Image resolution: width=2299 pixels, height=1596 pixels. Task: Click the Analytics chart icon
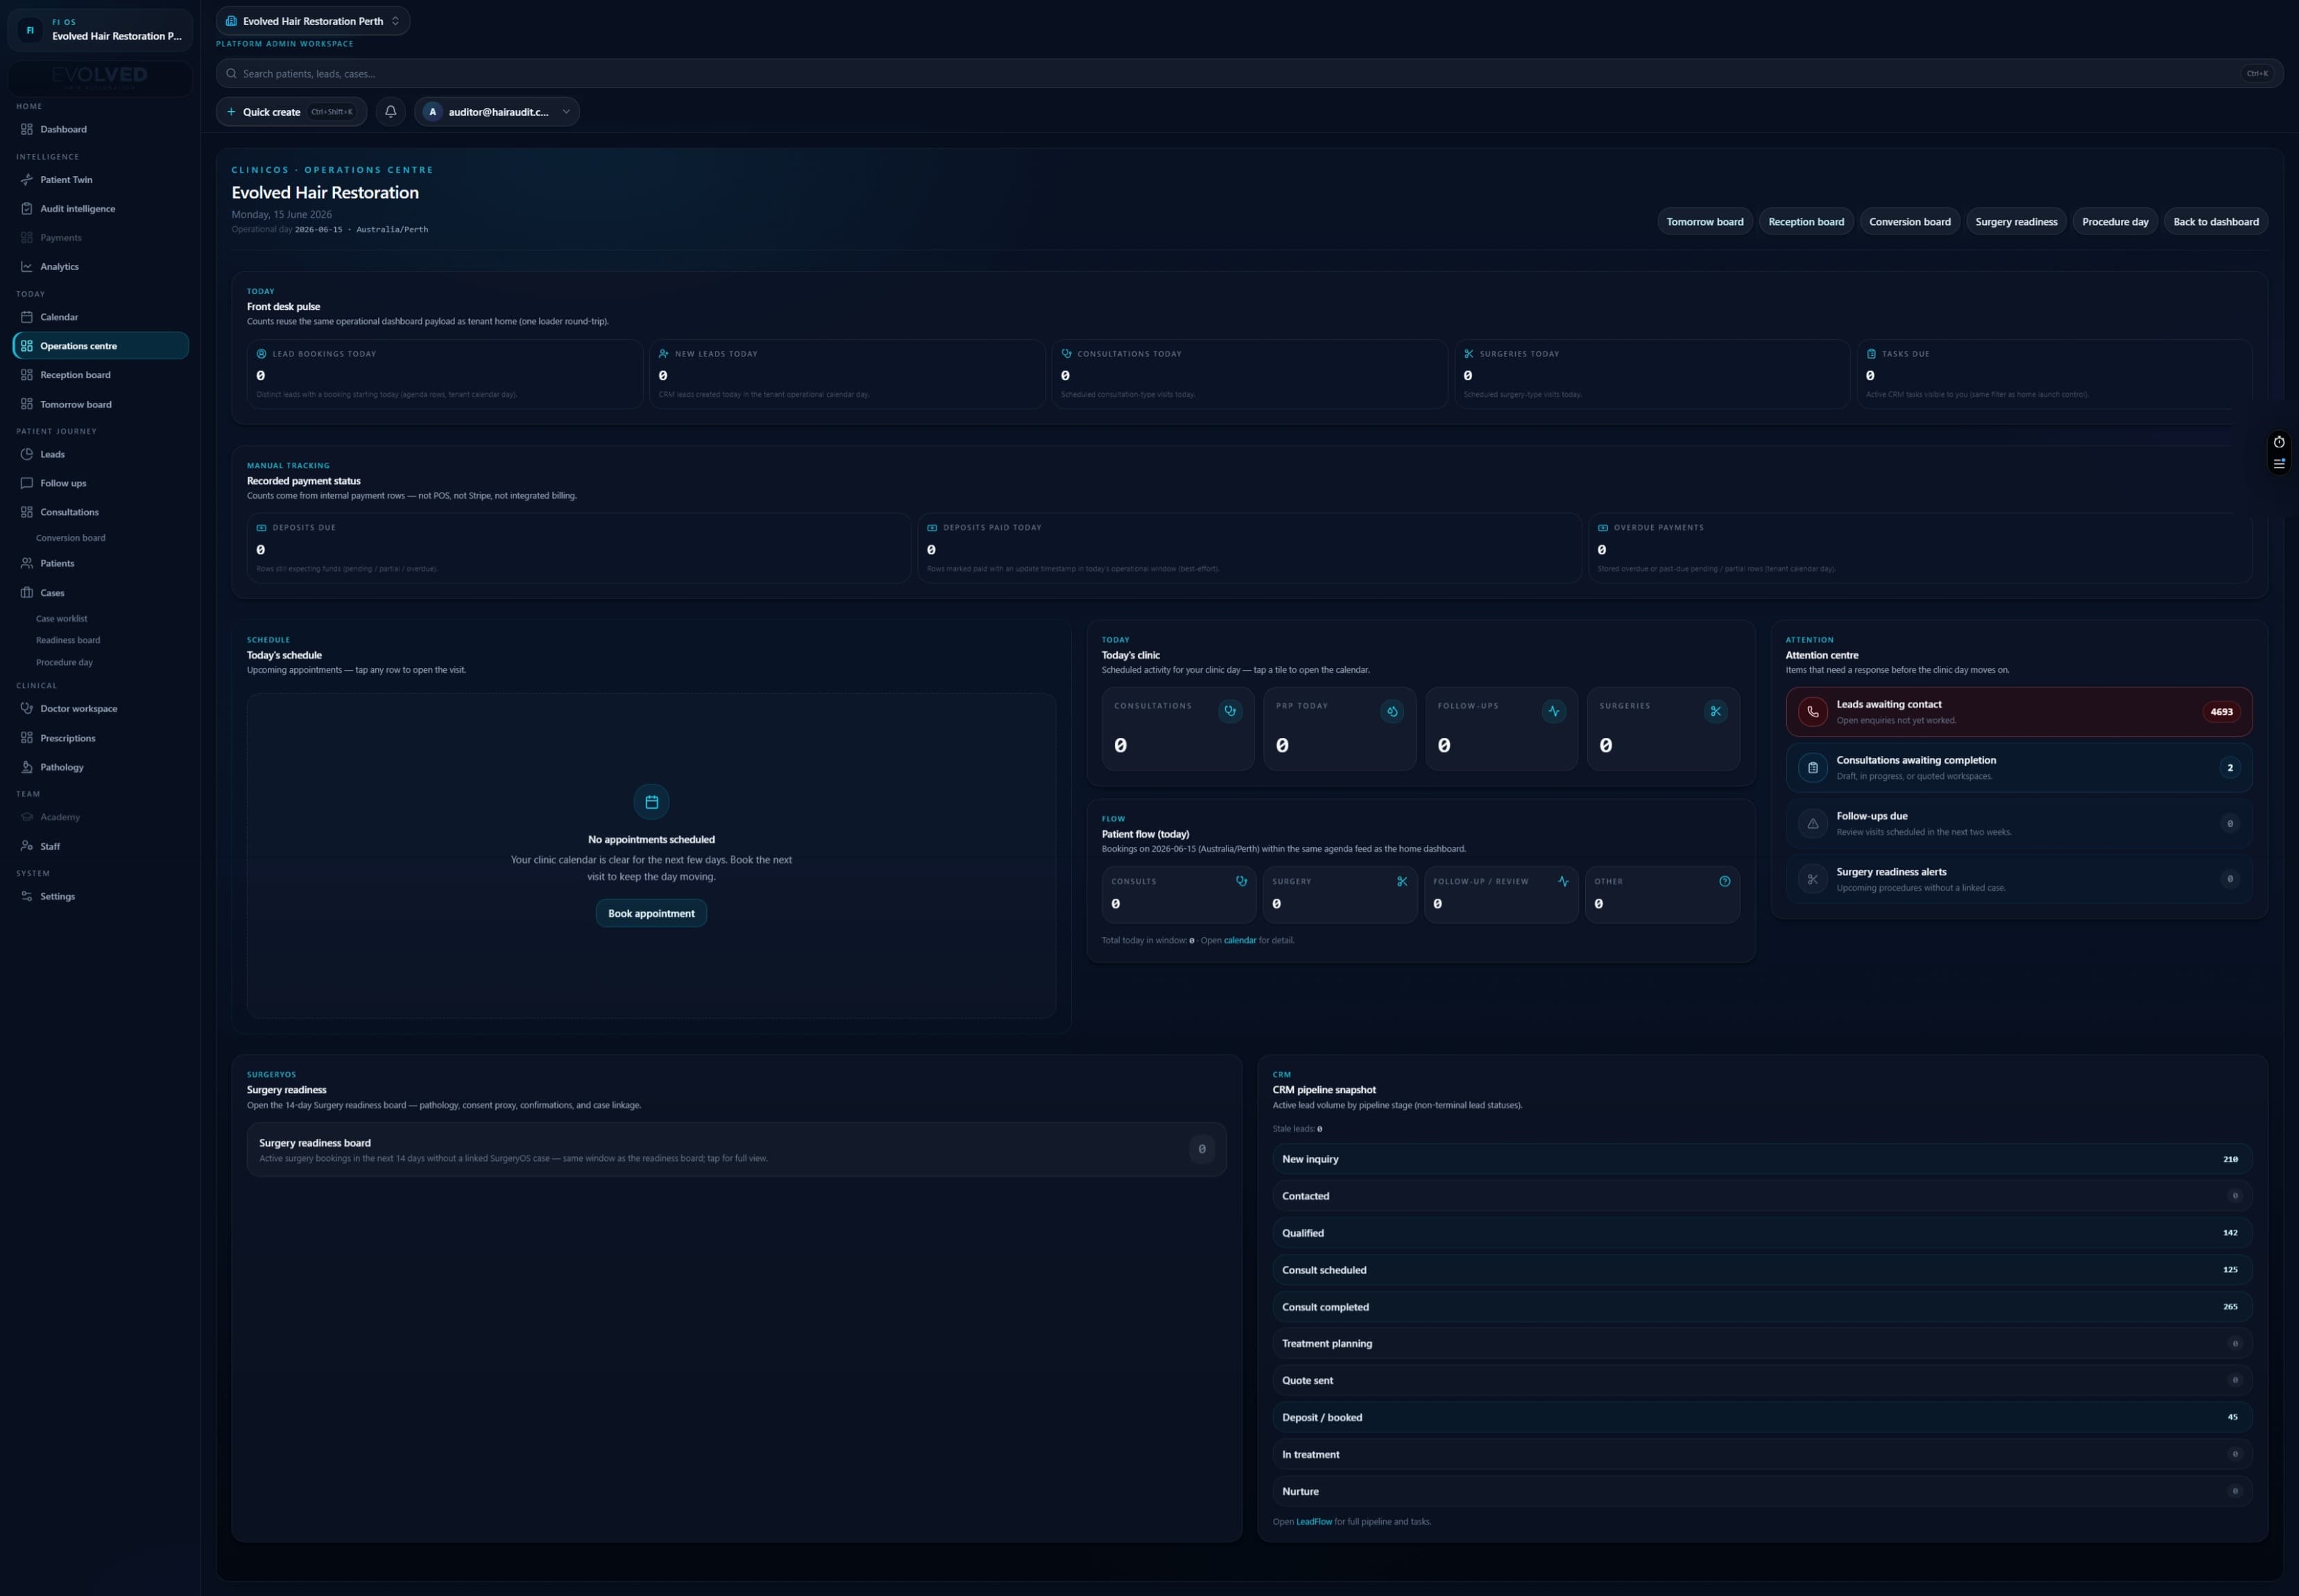pos(27,267)
